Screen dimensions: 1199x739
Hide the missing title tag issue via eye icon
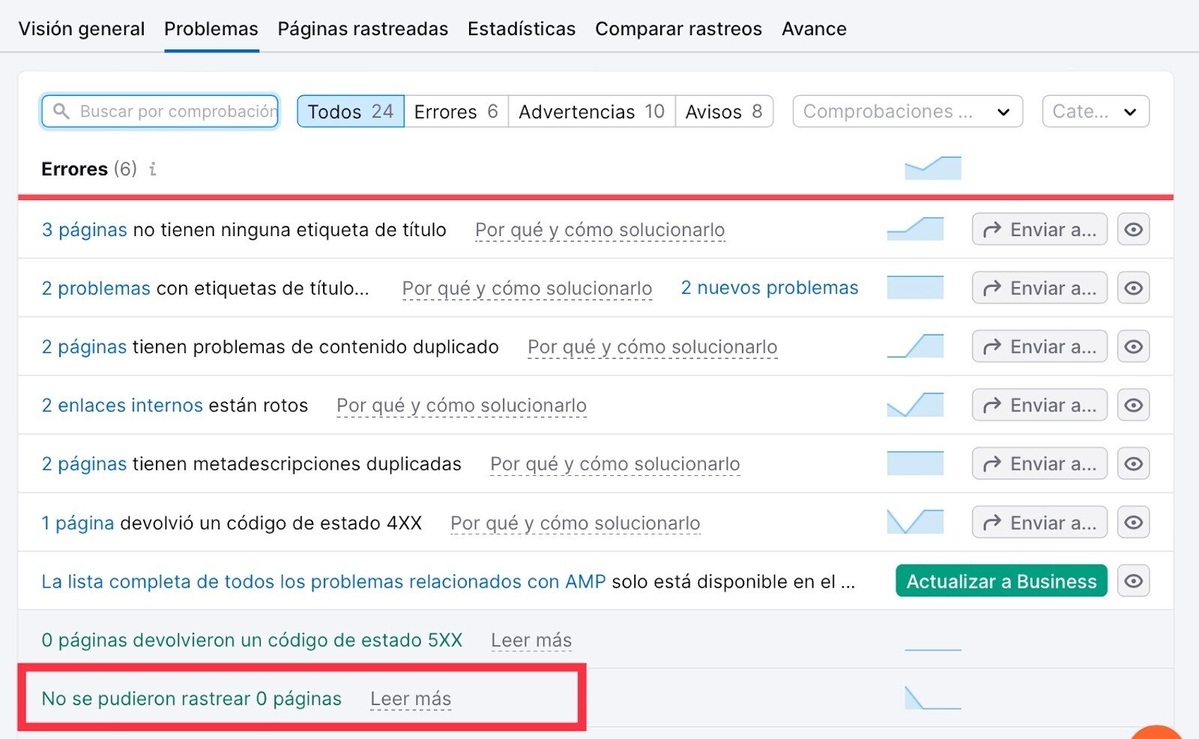tap(1133, 229)
